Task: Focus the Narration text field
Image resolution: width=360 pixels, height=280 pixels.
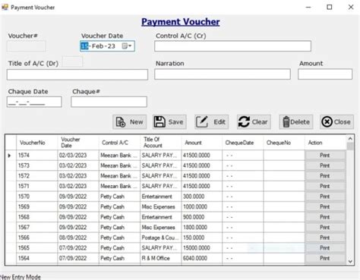Action: click(x=223, y=74)
